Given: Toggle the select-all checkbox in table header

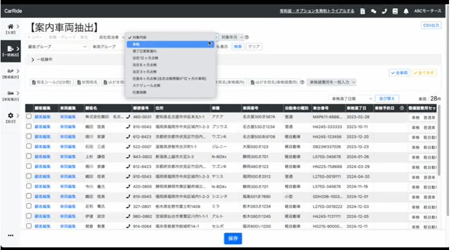Looking at the screenshot, I should (29, 108).
